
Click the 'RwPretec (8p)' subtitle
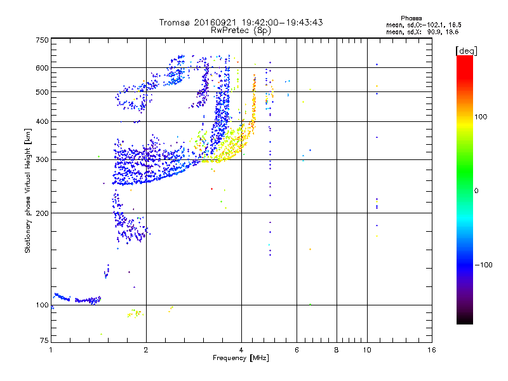tap(241, 30)
